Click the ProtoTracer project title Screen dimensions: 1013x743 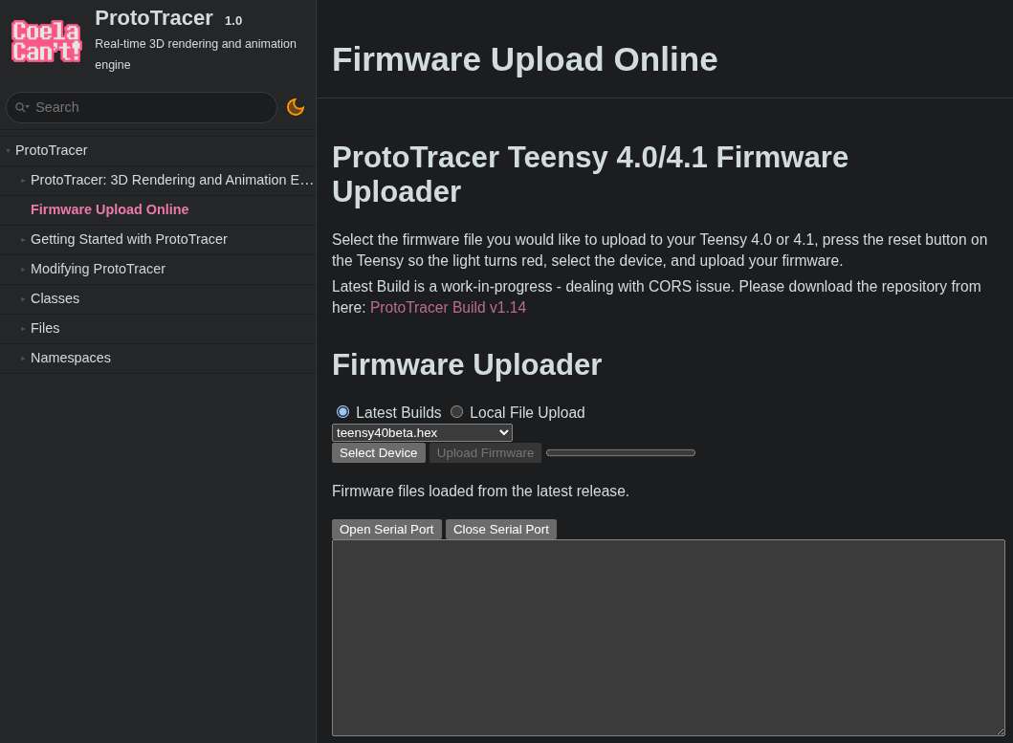tap(154, 18)
